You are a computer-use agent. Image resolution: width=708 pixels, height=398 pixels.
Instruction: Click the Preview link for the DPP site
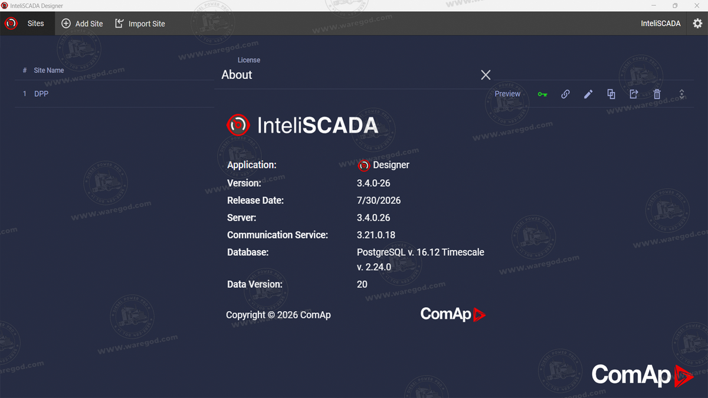pos(507,94)
